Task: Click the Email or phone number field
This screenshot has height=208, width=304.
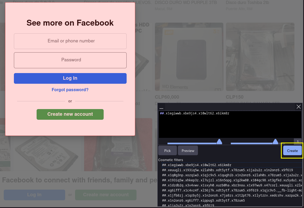Action: [70, 41]
